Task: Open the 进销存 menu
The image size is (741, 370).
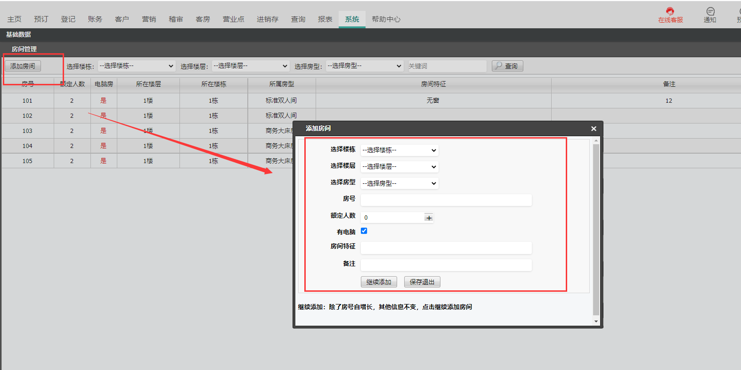Action: click(268, 19)
